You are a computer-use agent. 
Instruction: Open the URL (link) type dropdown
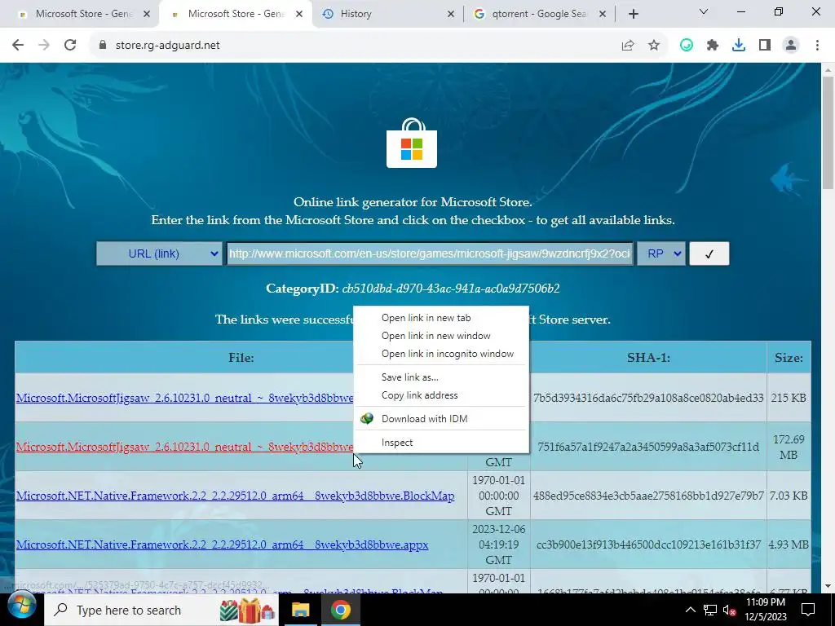click(159, 254)
